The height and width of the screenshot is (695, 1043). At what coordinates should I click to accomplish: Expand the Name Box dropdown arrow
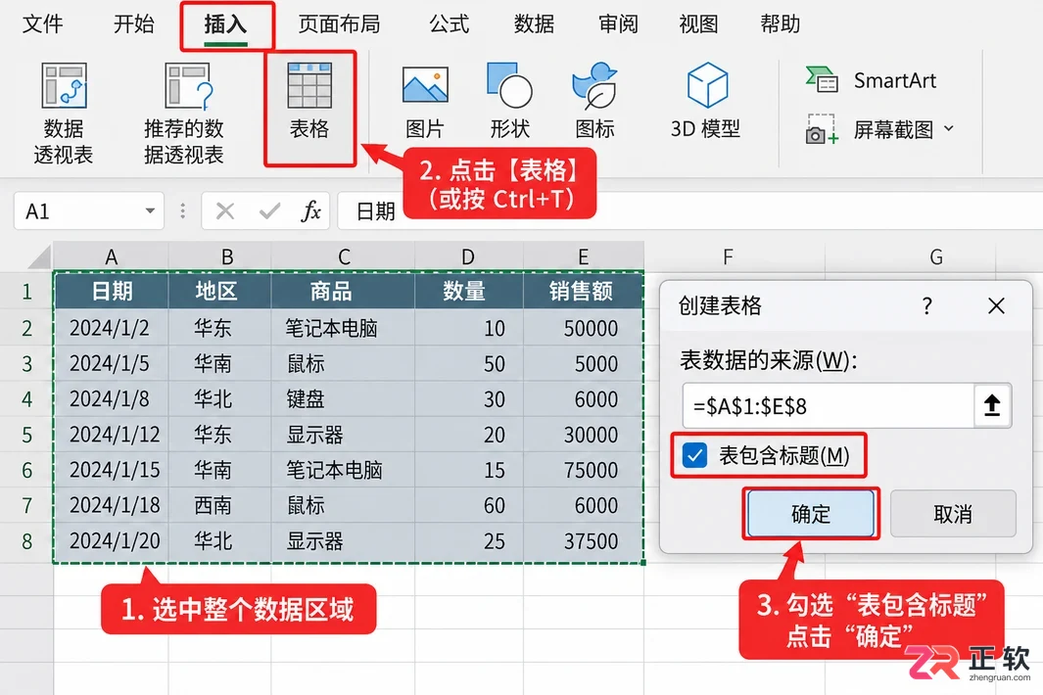tap(151, 211)
